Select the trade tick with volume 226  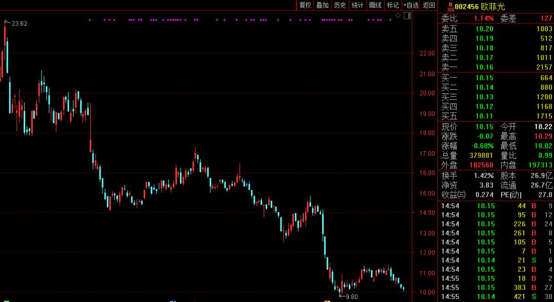(497, 224)
